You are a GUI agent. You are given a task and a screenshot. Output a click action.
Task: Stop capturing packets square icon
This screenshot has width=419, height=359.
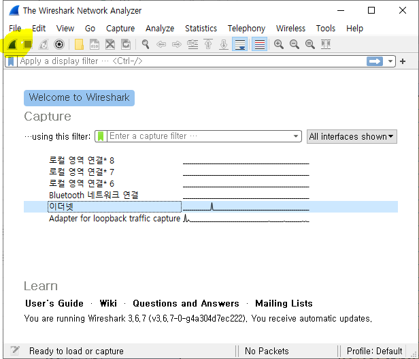tap(27, 44)
